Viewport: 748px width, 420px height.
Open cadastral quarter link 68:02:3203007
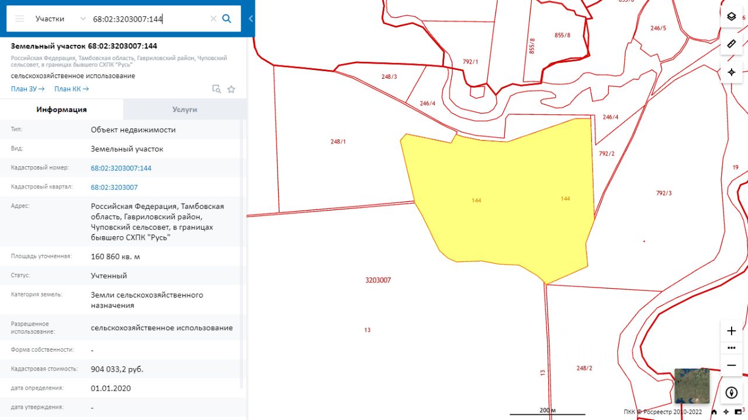114,187
